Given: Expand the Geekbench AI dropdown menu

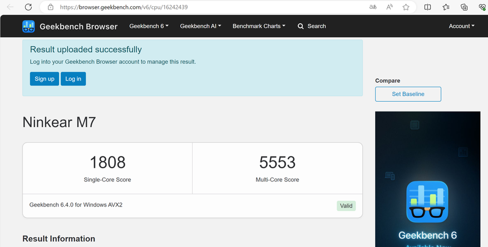Looking at the screenshot, I should click(x=200, y=26).
